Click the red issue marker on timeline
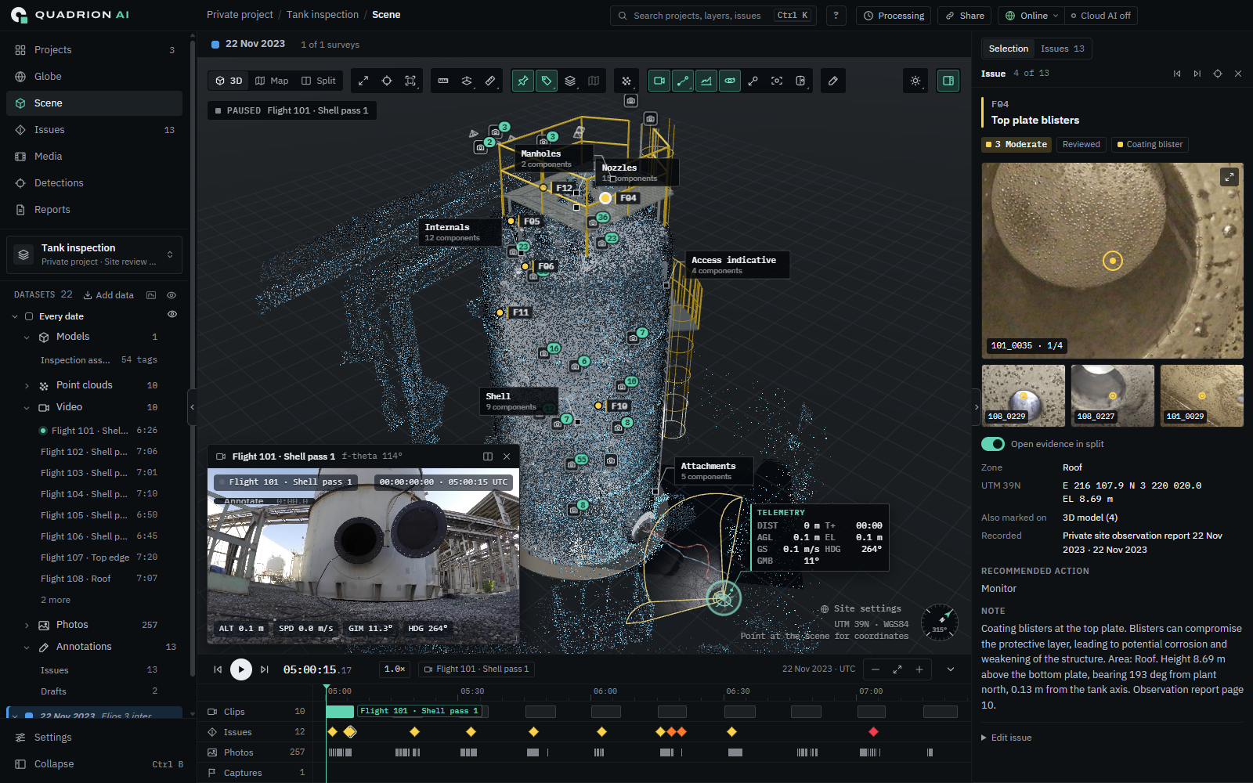The height and width of the screenshot is (783, 1253). [x=873, y=732]
